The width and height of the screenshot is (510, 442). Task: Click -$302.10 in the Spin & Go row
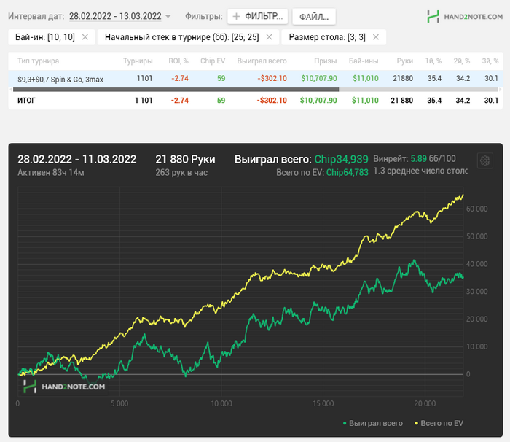(x=272, y=78)
